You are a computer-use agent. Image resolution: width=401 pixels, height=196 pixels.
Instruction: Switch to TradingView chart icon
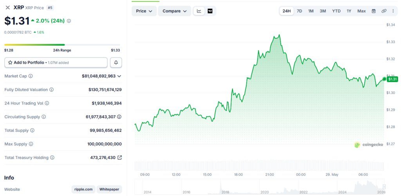(x=210, y=11)
